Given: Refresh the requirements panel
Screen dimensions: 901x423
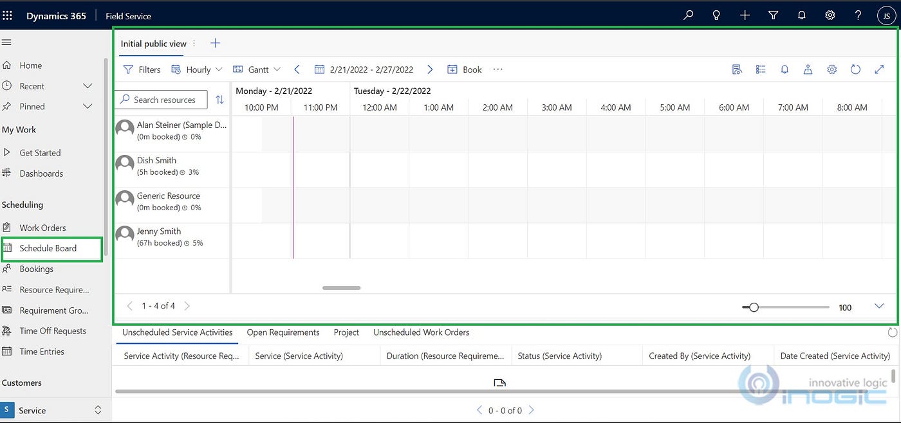Looking at the screenshot, I should tap(892, 332).
